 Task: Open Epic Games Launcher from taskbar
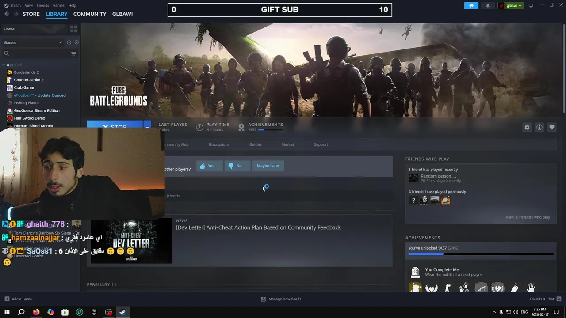point(94,312)
